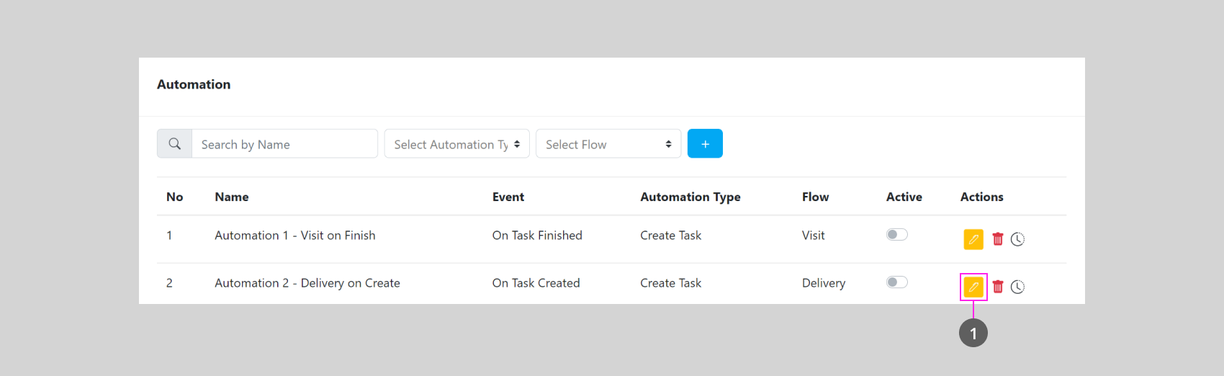Delete Automation 1 using the red trash icon
The width and height of the screenshot is (1224, 376).
998,239
